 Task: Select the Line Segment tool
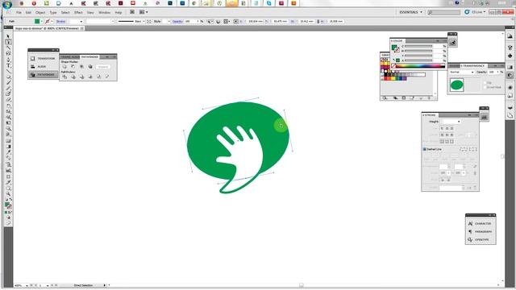(8, 72)
